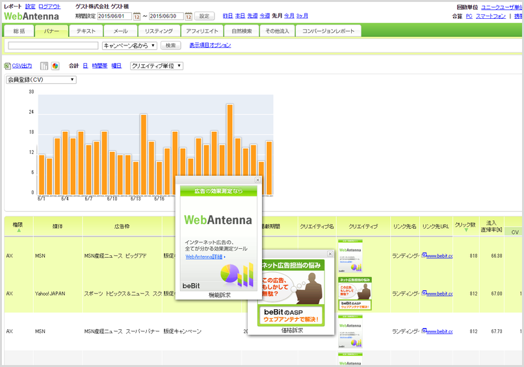Screen dimensions: 524x367
Task: Switch chart breakdown to 曜日
Action: tap(116, 66)
